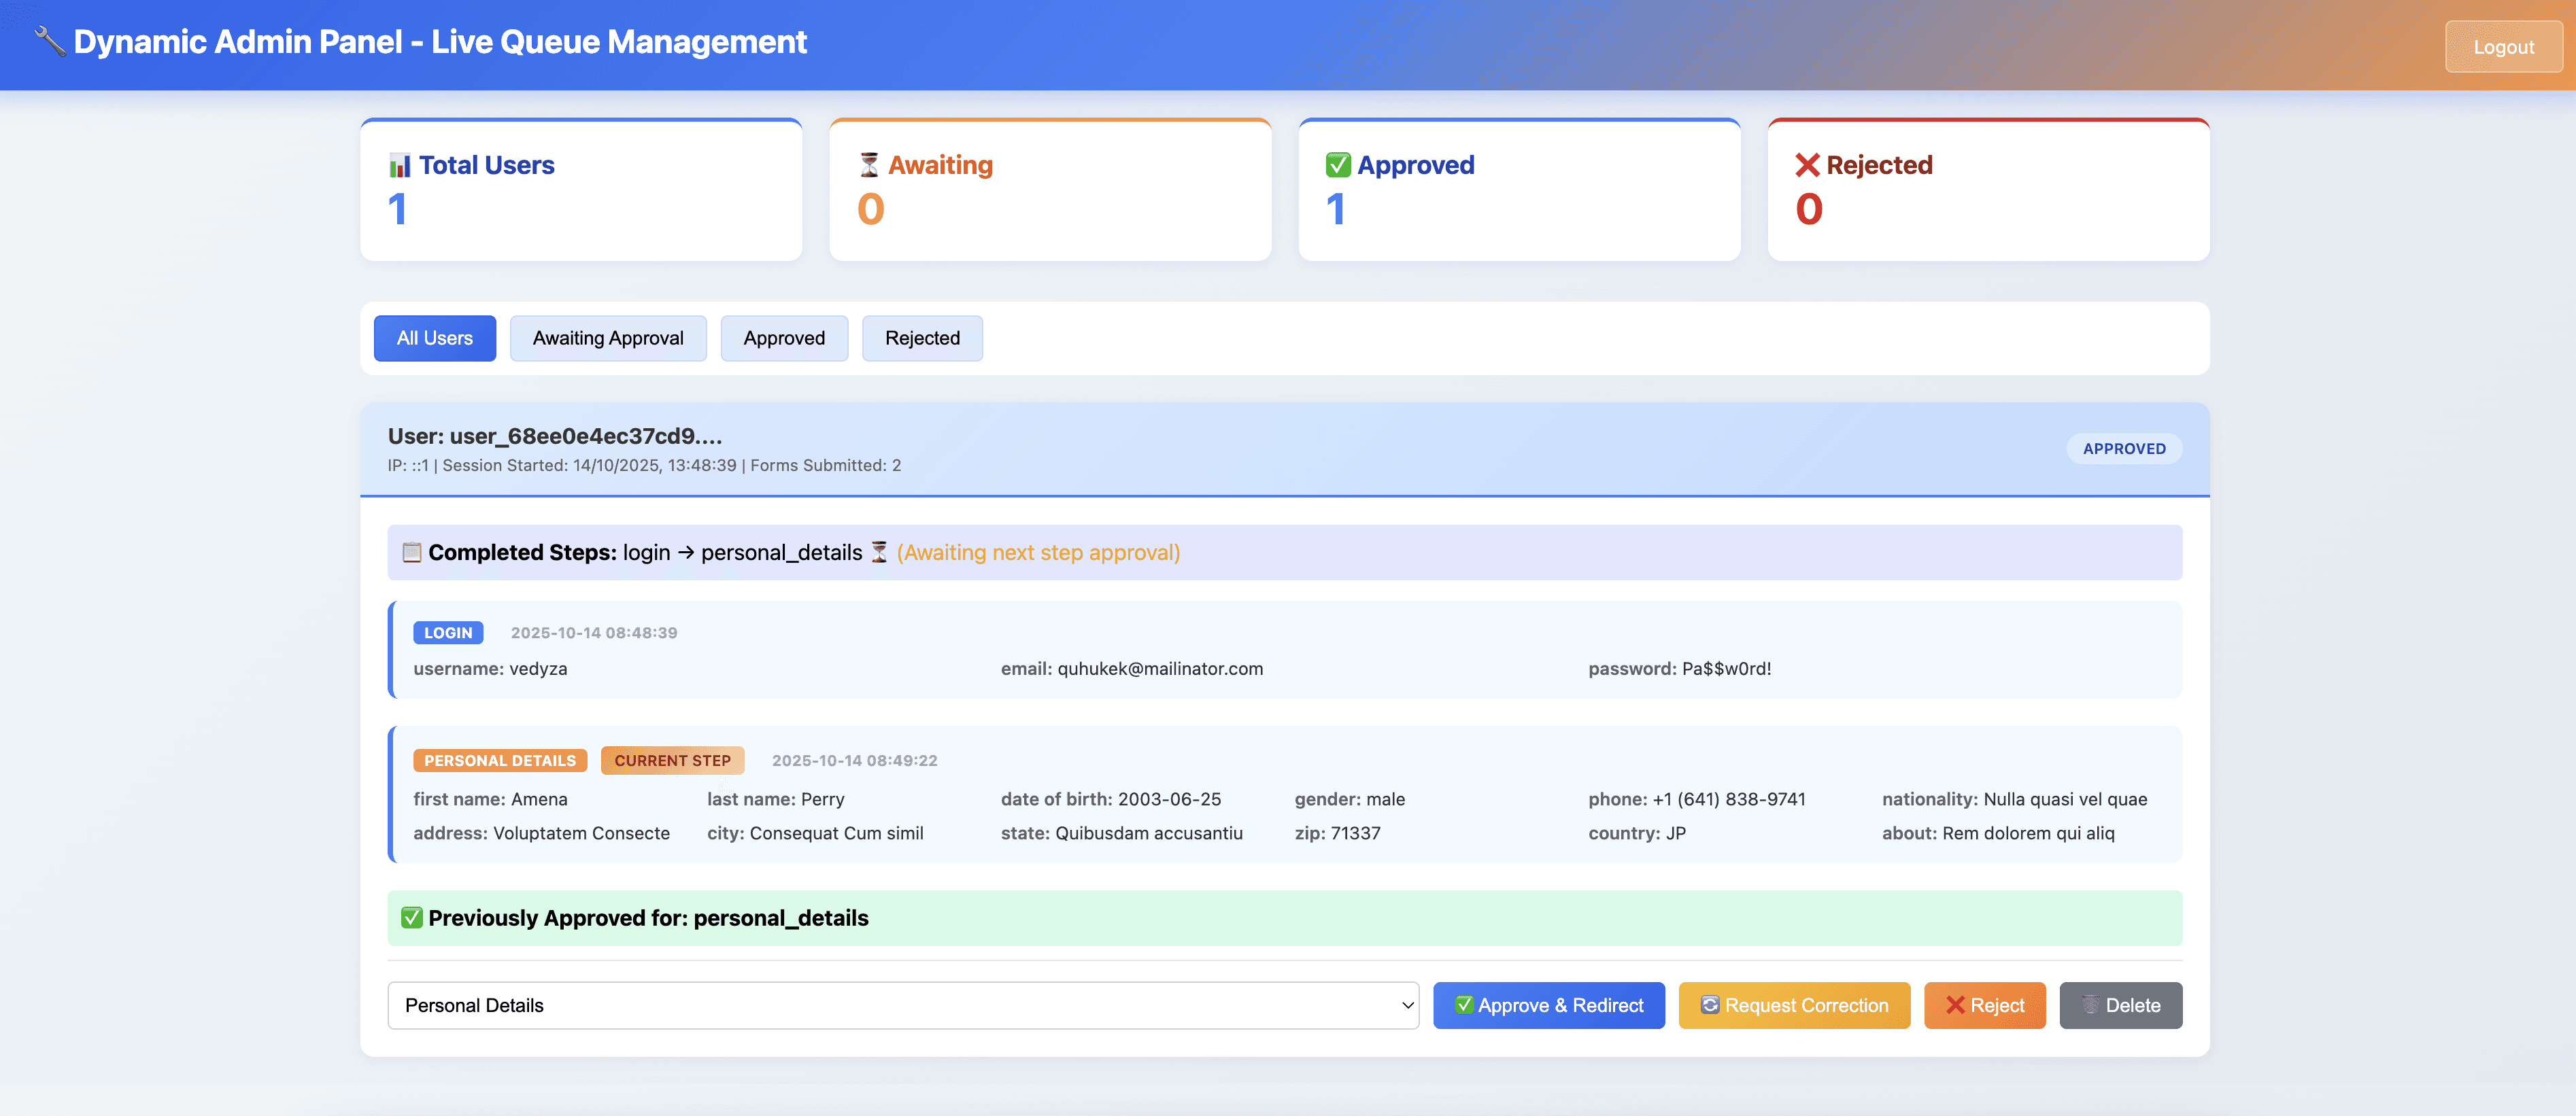Log out via the Logout button

tap(2503, 47)
